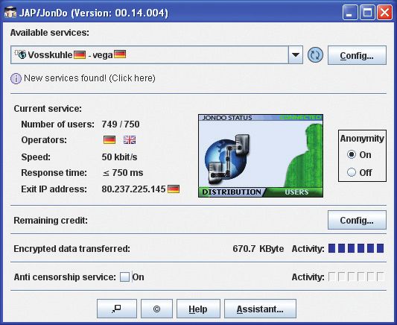Click the German flag beside exit IP address

(x=174, y=189)
